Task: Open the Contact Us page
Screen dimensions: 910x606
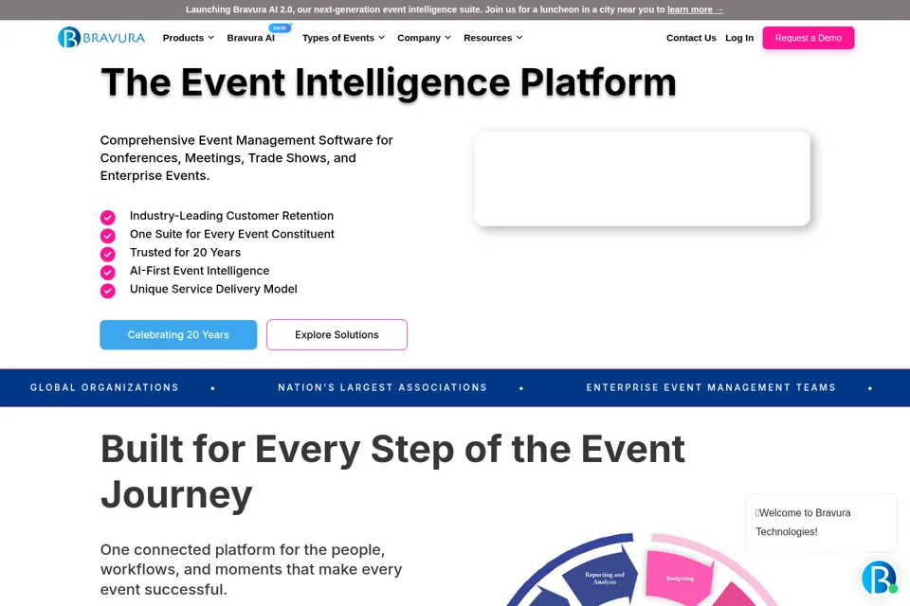Action: coord(691,38)
